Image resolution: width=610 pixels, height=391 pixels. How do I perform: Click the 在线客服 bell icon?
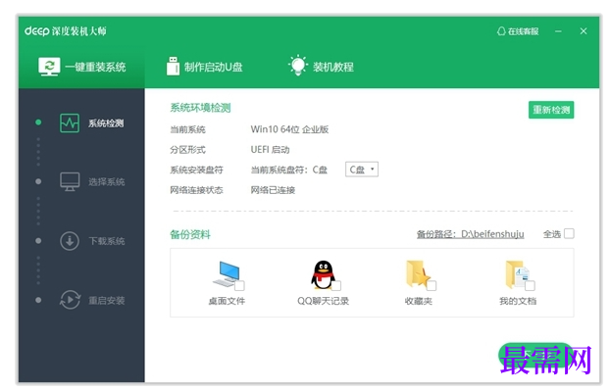[x=501, y=31]
